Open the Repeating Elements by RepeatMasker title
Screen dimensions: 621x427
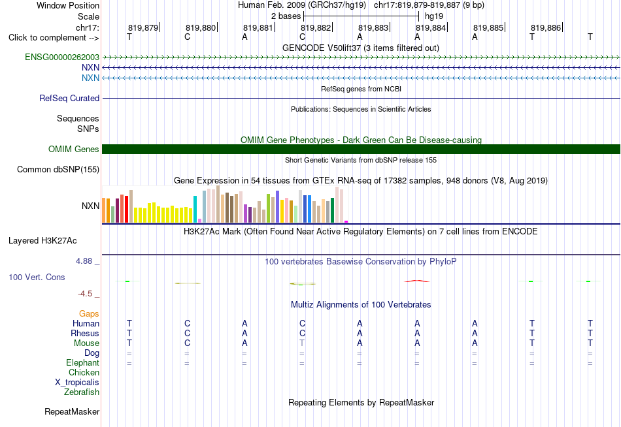click(x=361, y=402)
